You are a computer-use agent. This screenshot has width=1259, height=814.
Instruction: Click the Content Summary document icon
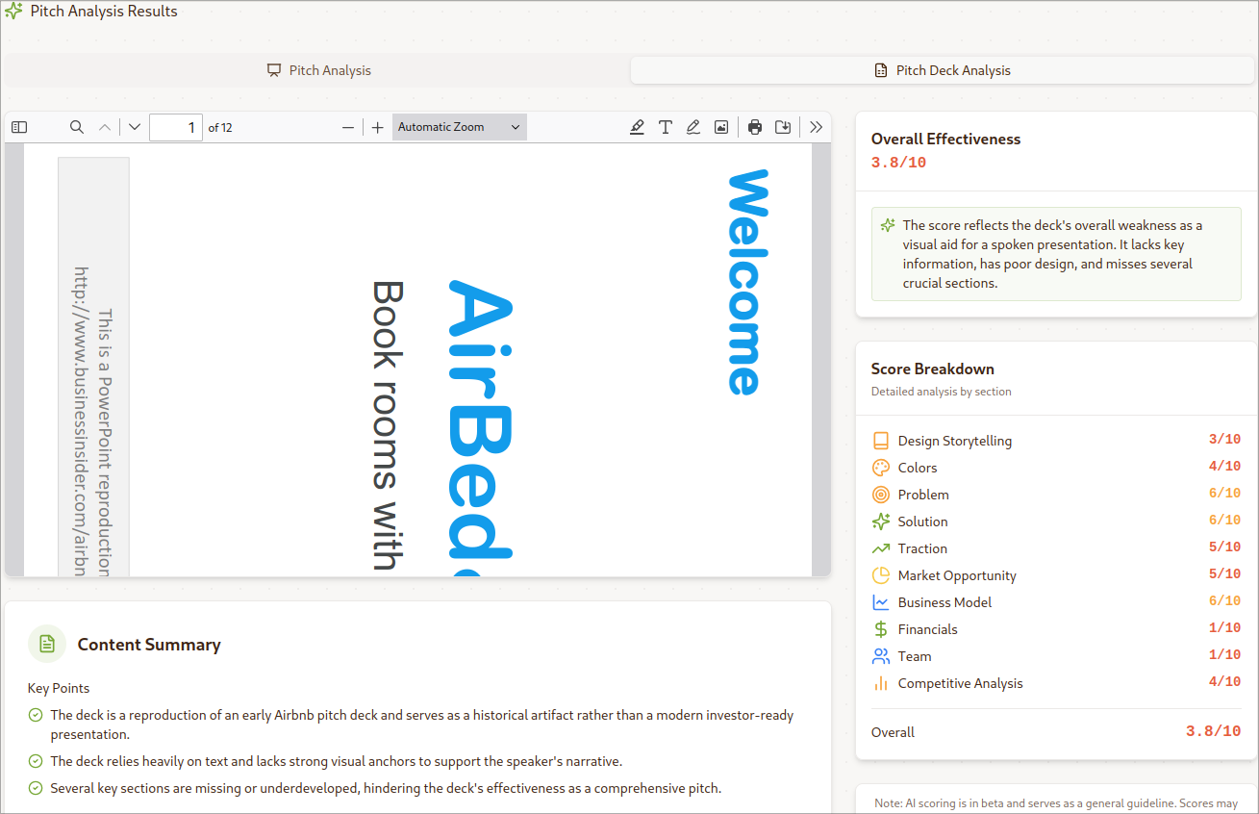pos(47,644)
